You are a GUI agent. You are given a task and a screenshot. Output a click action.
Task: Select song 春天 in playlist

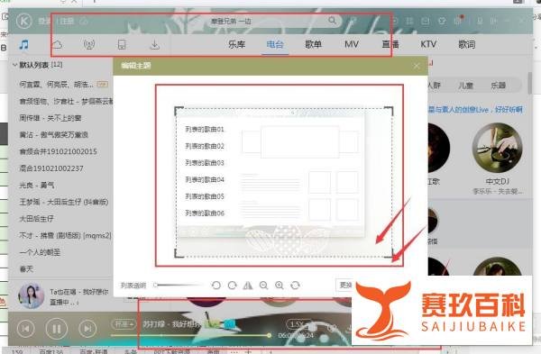coord(26,269)
